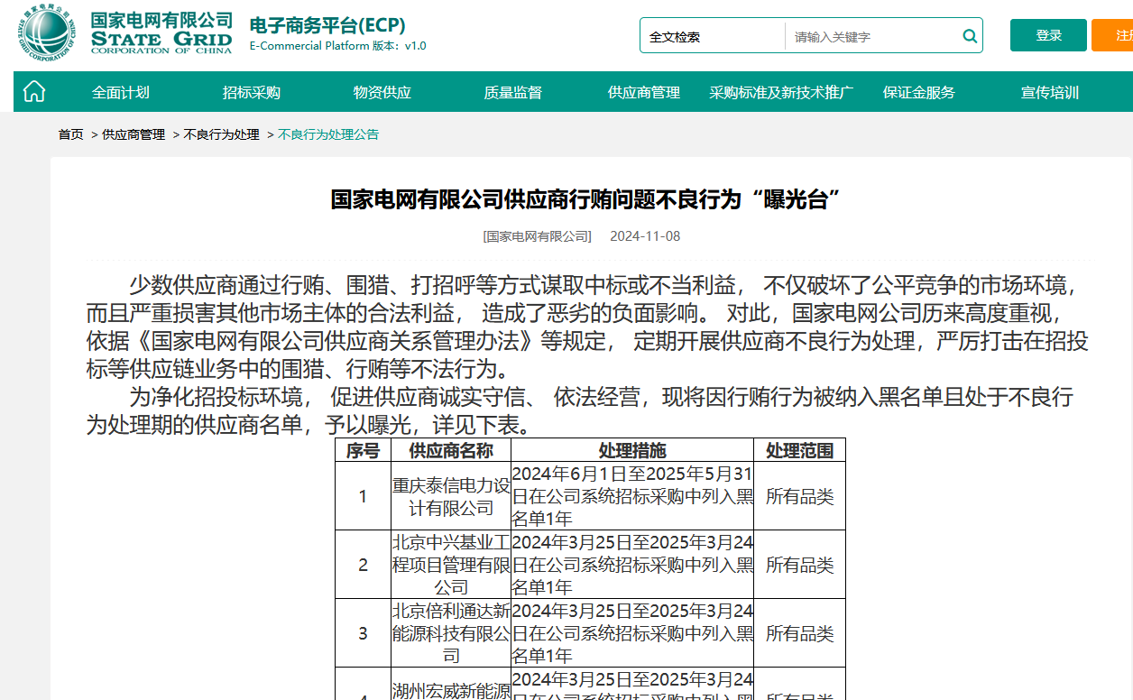Click the [国家电网有限公司] source label
This screenshot has height=700, width=1133.
click(x=538, y=236)
